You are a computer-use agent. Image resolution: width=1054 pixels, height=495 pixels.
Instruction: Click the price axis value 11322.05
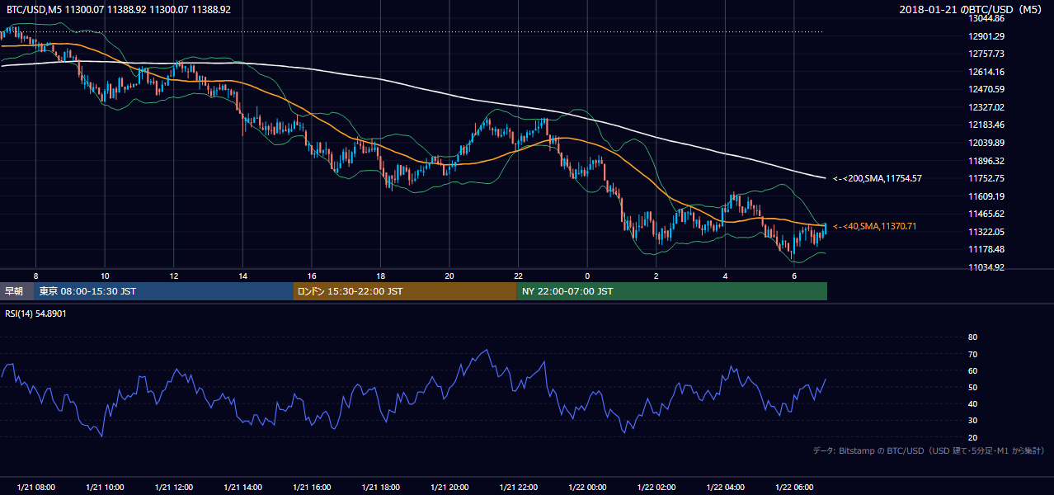(987, 232)
